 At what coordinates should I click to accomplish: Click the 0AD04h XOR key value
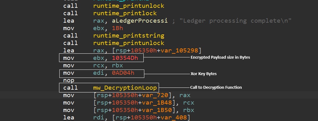tap(123, 73)
